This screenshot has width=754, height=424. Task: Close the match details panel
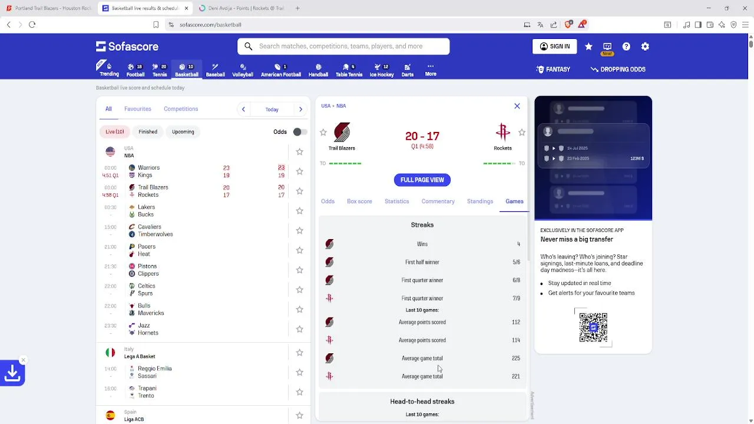[x=517, y=106]
